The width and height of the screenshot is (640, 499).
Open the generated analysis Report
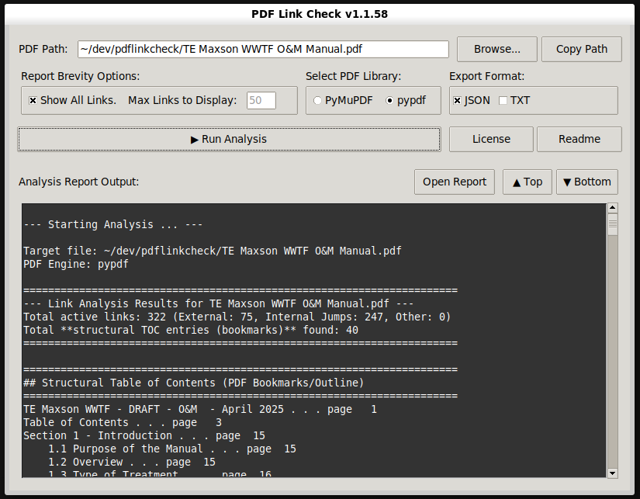454,182
